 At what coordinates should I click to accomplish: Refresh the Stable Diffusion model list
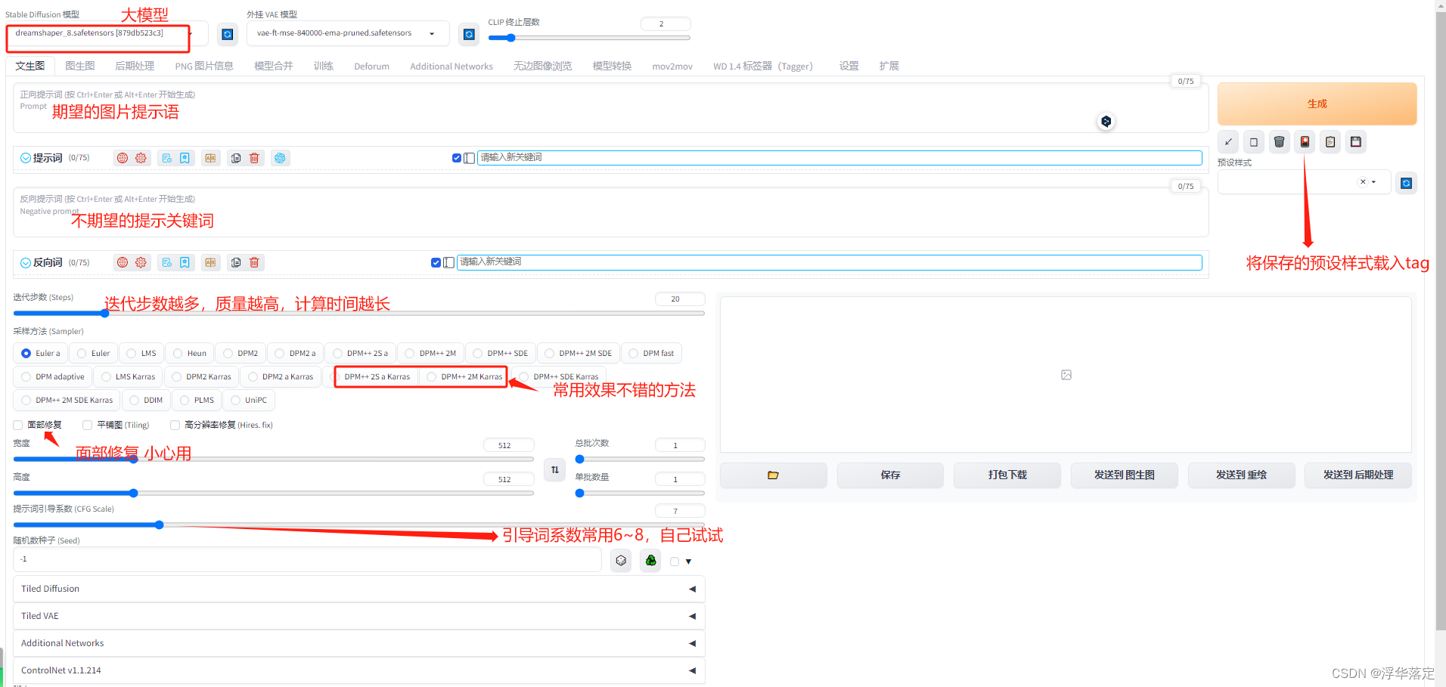point(227,34)
